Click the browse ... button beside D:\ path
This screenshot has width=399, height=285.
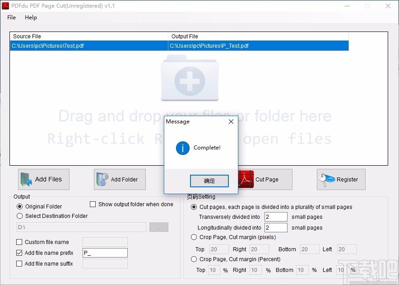[158, 227]
